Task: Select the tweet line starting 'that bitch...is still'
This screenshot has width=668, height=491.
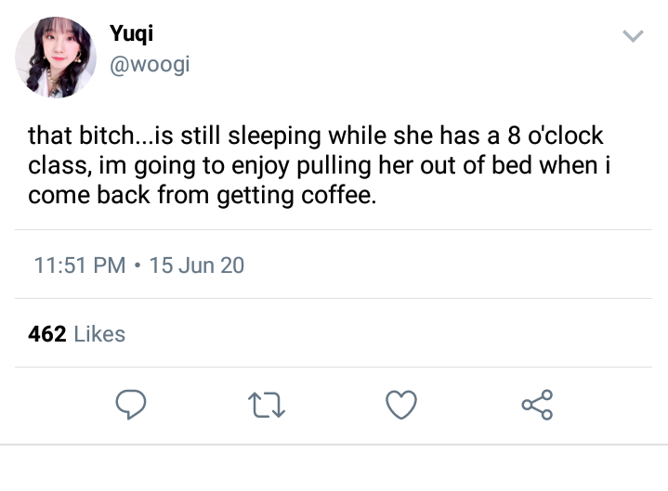Action: click(x=316, y=136)
